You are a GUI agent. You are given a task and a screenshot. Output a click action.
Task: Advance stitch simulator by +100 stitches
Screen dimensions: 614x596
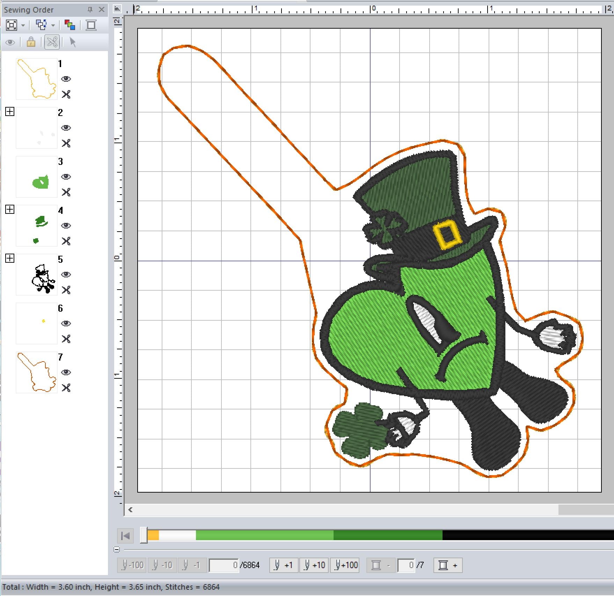tap(346, 565)
